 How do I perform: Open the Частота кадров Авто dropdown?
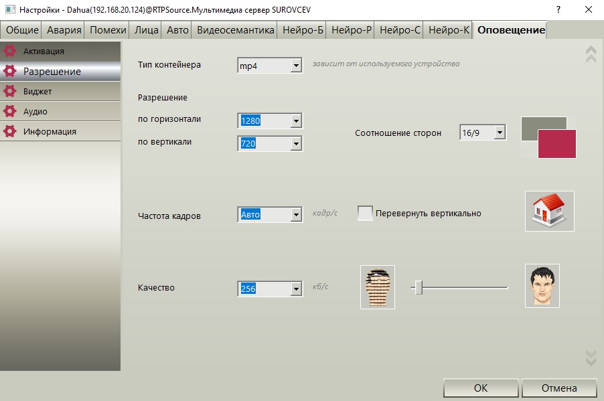tap(296, 215)
